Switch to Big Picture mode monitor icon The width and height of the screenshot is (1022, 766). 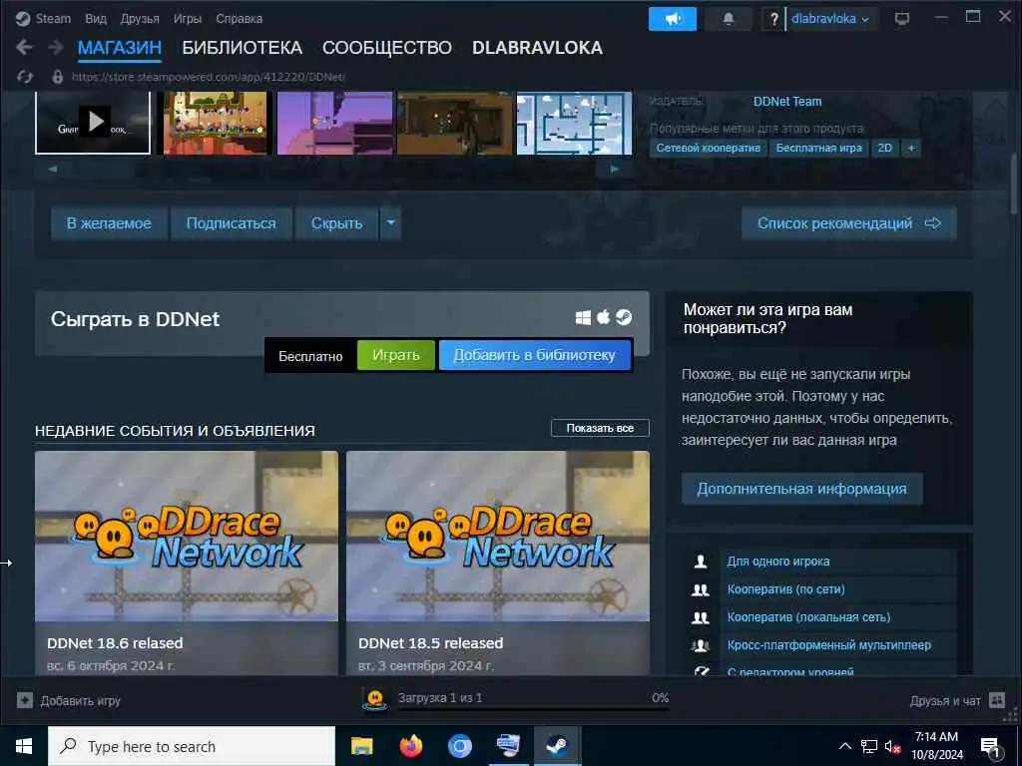[x=901, y=18]
